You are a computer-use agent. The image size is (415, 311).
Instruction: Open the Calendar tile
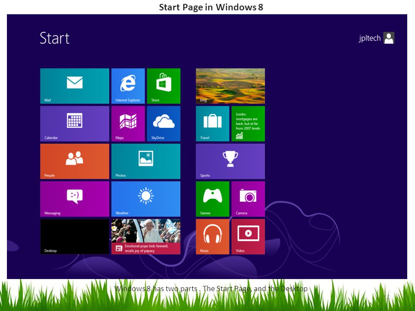tap(75, 124)
